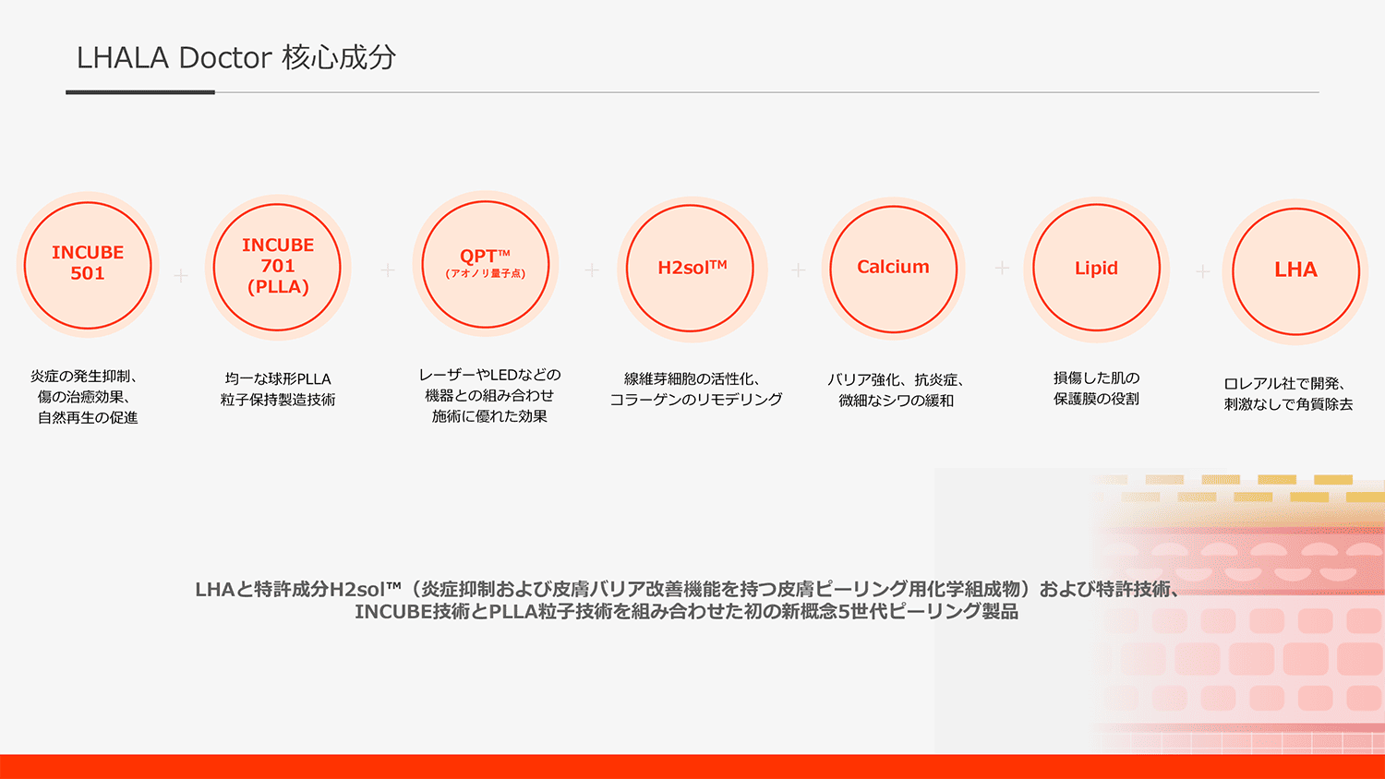Click the QPT™ quantum dot circle
The width and height of the screenshot is (1385, 779).
click(x=486, y=265)
